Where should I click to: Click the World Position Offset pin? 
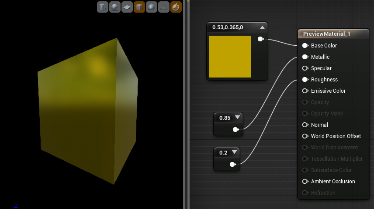[305, 136]
